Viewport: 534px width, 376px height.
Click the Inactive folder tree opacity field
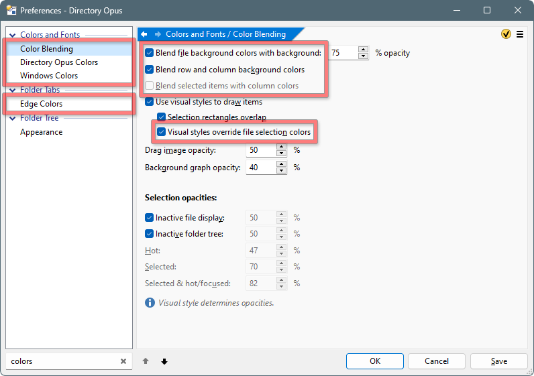point(261,234)
